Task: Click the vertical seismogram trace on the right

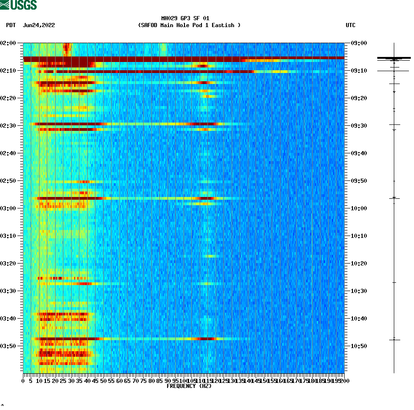Action: pyautogui.click(x=394, y=207)
